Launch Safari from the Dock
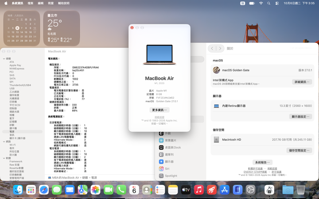Screen dimensions: 319x199 point(44,190)
